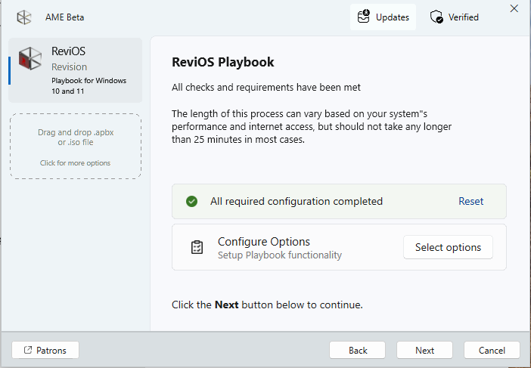Image resolution: width=531 pixels, height=368 pixels.
Task: Click the Patrons external link icon
Action: point(28,350)
